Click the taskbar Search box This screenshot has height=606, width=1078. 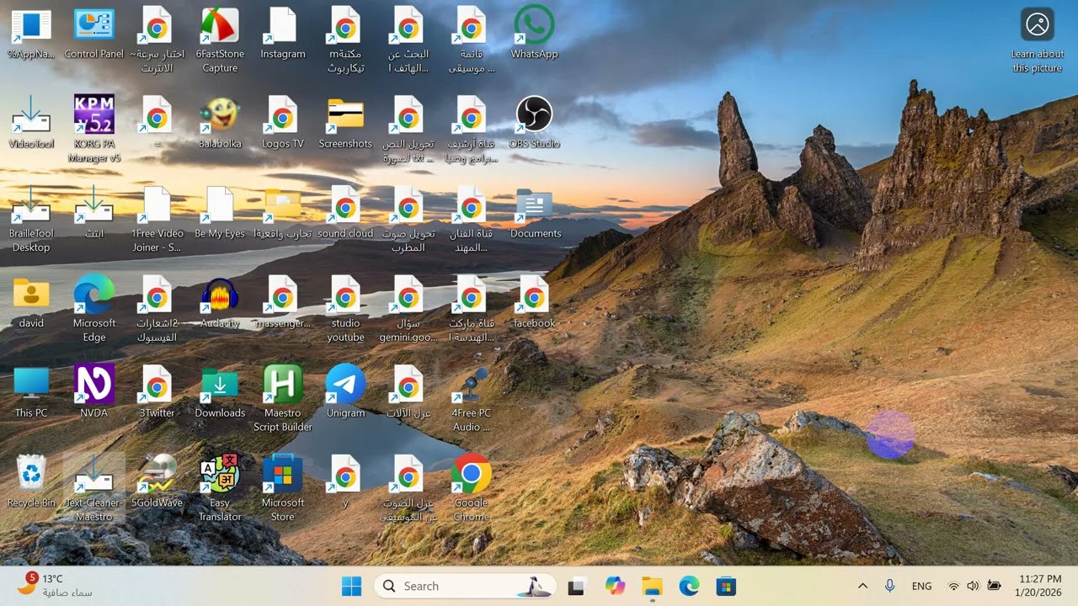[465, 586]
